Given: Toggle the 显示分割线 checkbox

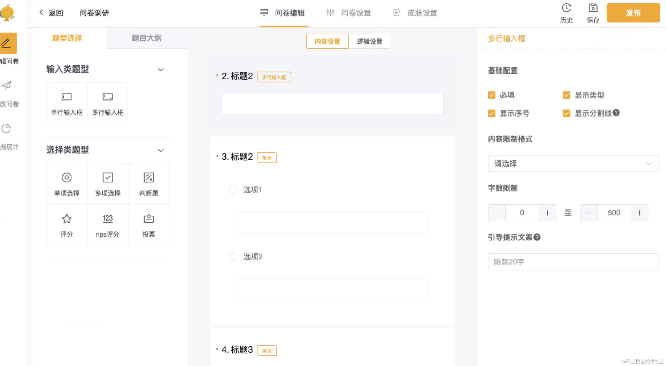Looking at the screenshot, I should (566, 113).
